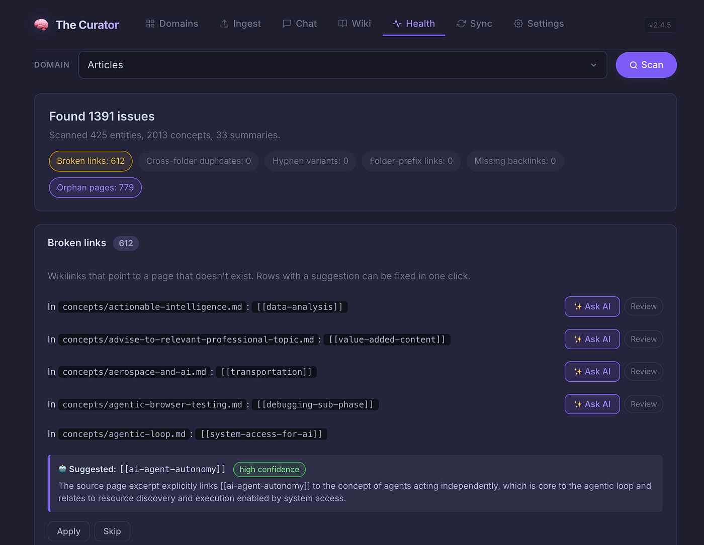Click the Settings gear icon
704x545 pixels.
click(518, 24)
